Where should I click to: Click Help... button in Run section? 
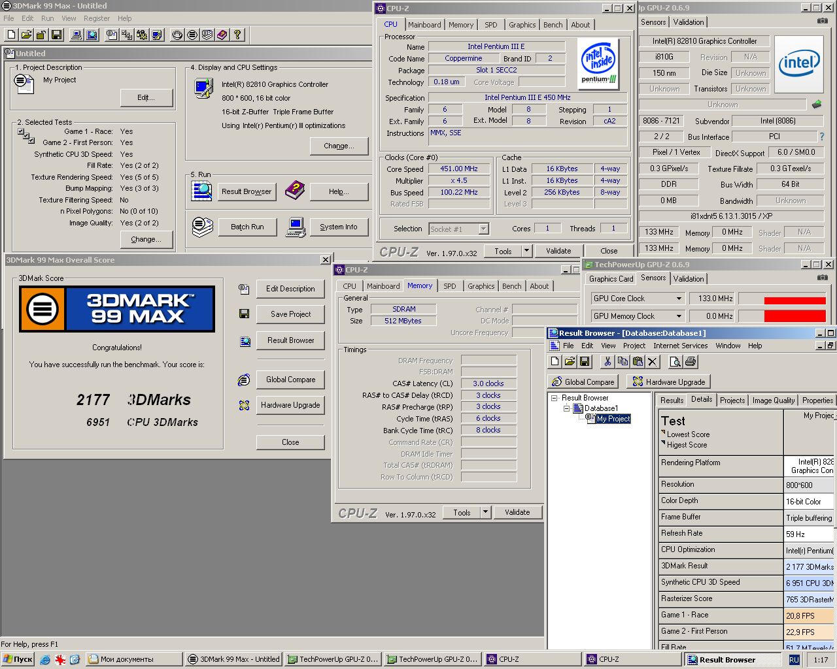(x=339, y=192)
